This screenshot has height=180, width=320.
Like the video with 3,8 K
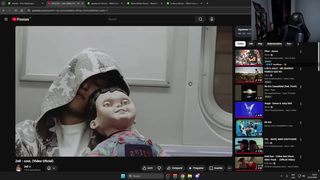(x=147, y=168)
